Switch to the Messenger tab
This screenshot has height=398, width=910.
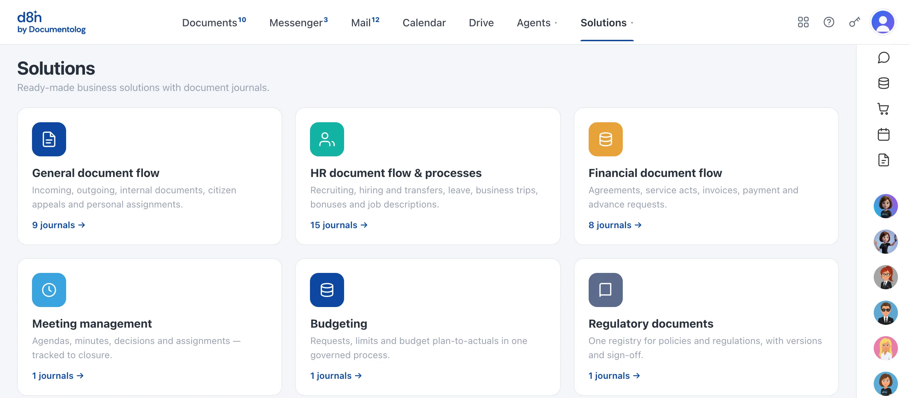point(299,22)
